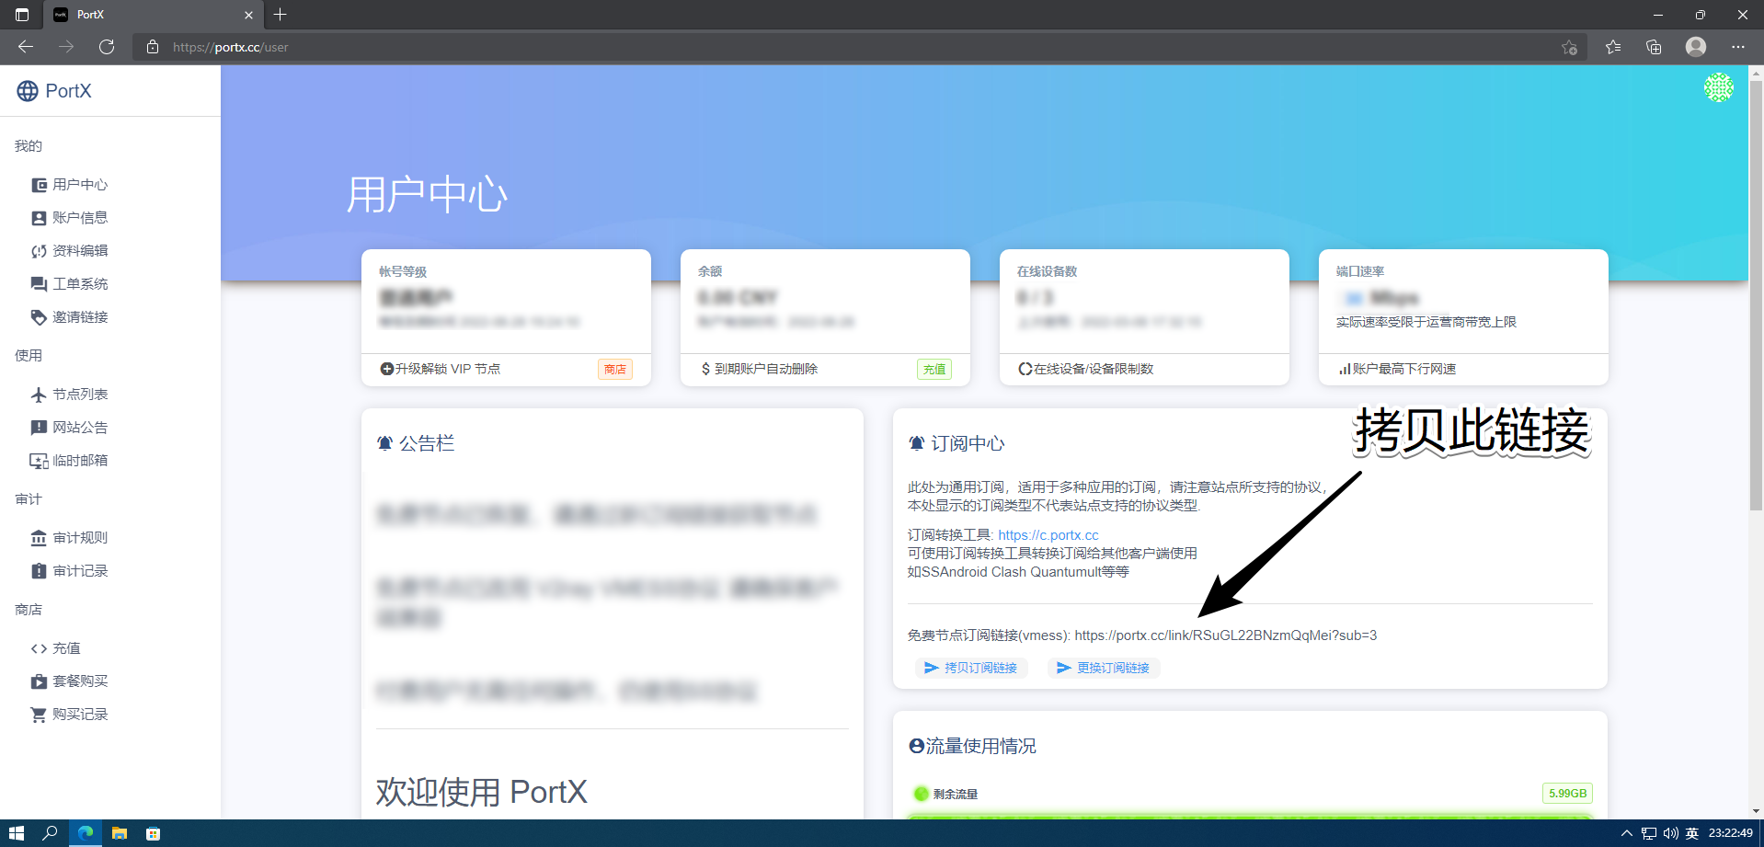Screen dimensions: 1764x847
Task: Expand hidden system tray icons
Action: pos(1626,833)
